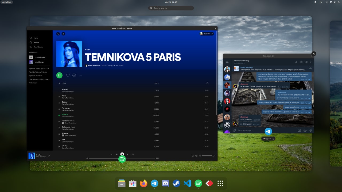The width and height of the screenshot is (342, 192).
Task: Go forward in Spotify navigation history
Action: point(63,34)
